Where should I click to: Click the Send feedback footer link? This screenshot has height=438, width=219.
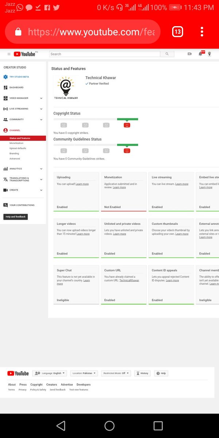pyautogui.click(x=58, y=390)
